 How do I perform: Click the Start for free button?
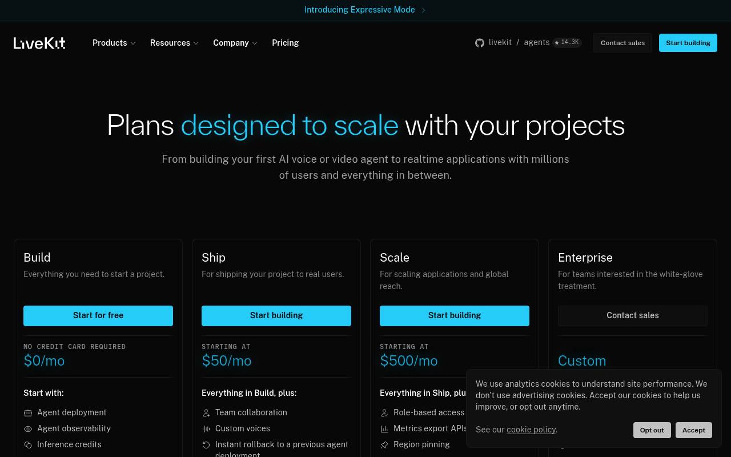point(98,316)
